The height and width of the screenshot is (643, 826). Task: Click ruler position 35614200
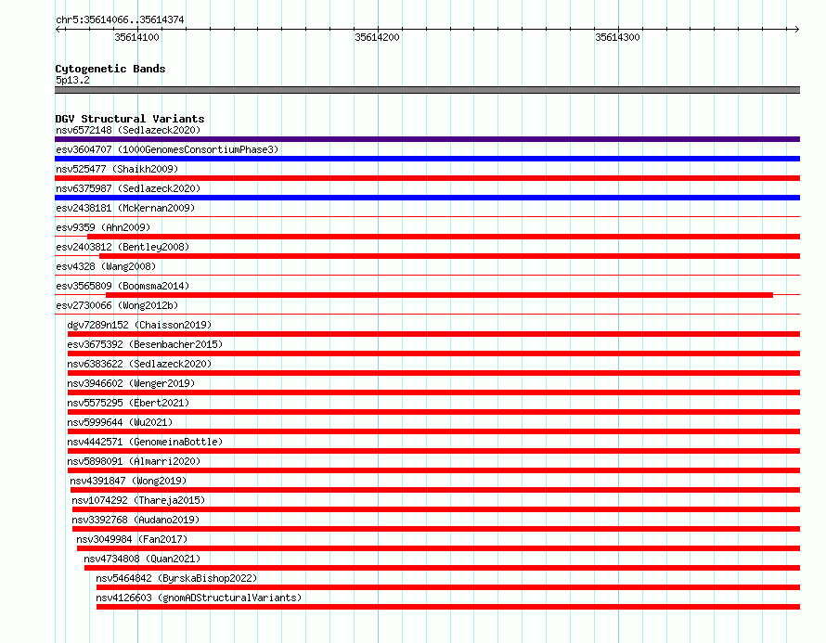377,37
